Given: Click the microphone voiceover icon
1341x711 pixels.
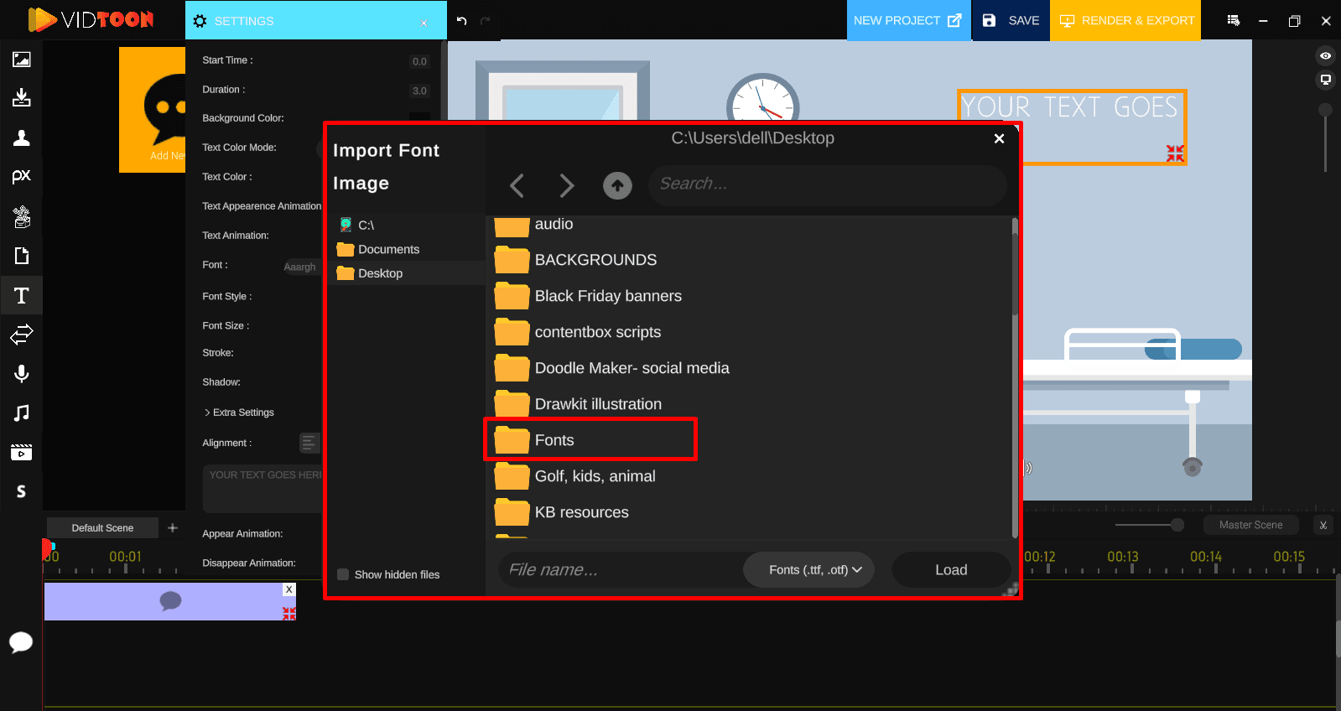Looking at the screenshot, I should pos(22,373).
